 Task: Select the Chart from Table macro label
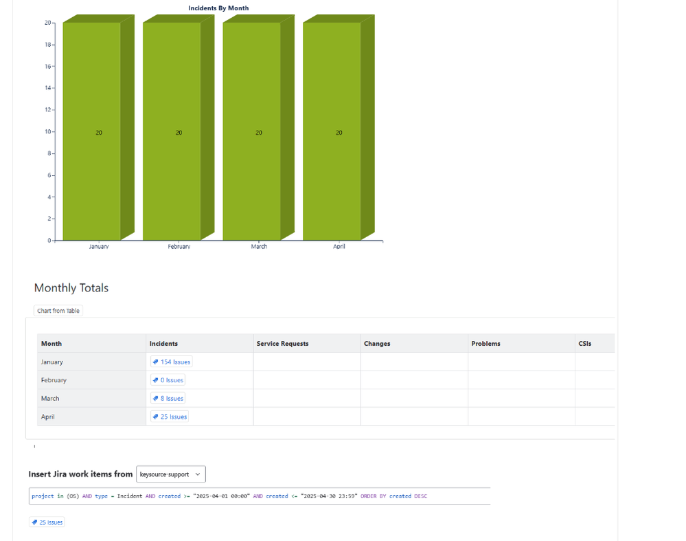(58, 311)
